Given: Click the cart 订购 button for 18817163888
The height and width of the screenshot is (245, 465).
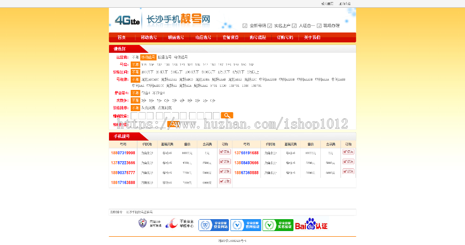Looking at the screenshot, I should click(x=225, y=181).
